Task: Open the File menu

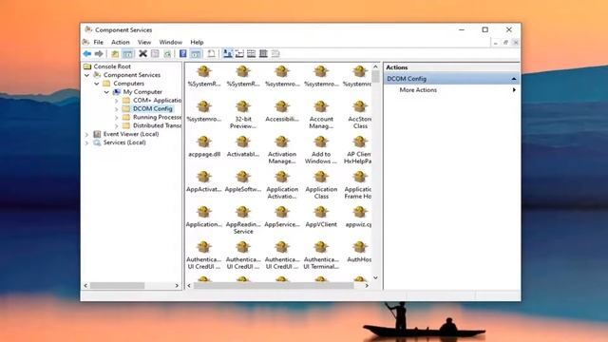Action: point(99,42)
